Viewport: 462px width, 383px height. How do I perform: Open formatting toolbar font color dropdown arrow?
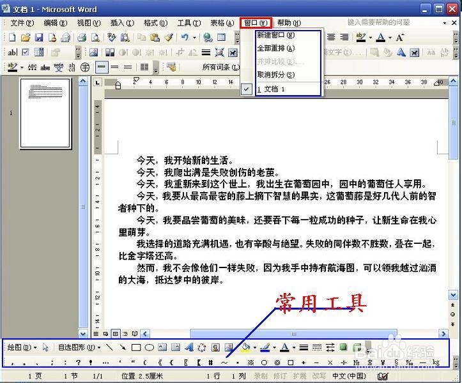390,38
